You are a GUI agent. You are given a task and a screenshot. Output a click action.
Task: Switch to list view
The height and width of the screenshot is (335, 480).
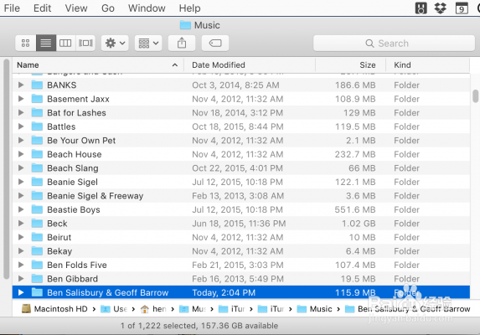point(46,44)
